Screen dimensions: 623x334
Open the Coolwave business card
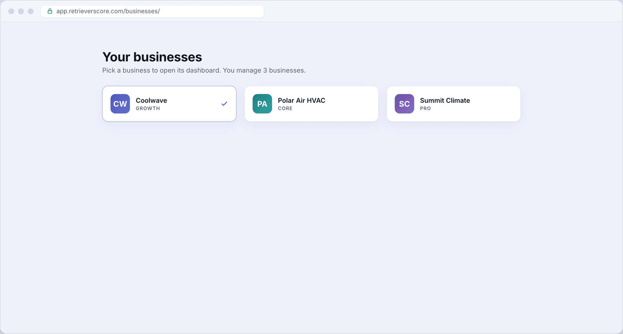coord(169,104)
